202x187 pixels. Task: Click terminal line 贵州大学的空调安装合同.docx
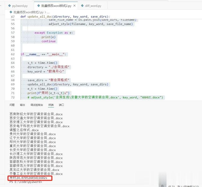33,134
